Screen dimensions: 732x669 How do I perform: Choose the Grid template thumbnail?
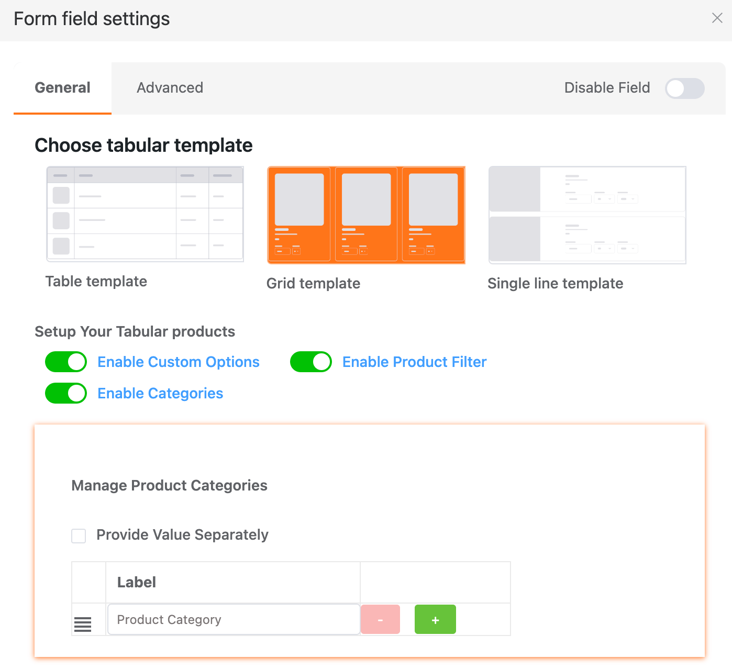point(366,215)
